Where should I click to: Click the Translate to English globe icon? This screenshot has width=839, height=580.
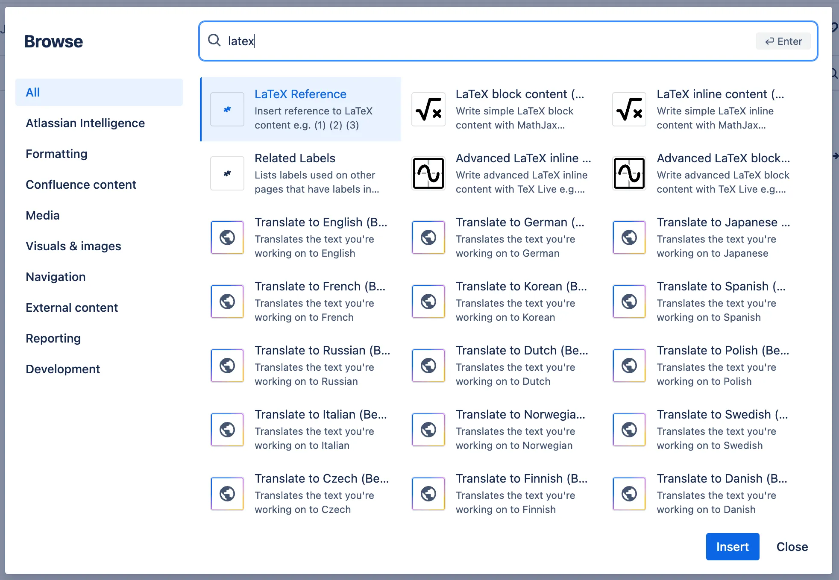click(227, 237)
